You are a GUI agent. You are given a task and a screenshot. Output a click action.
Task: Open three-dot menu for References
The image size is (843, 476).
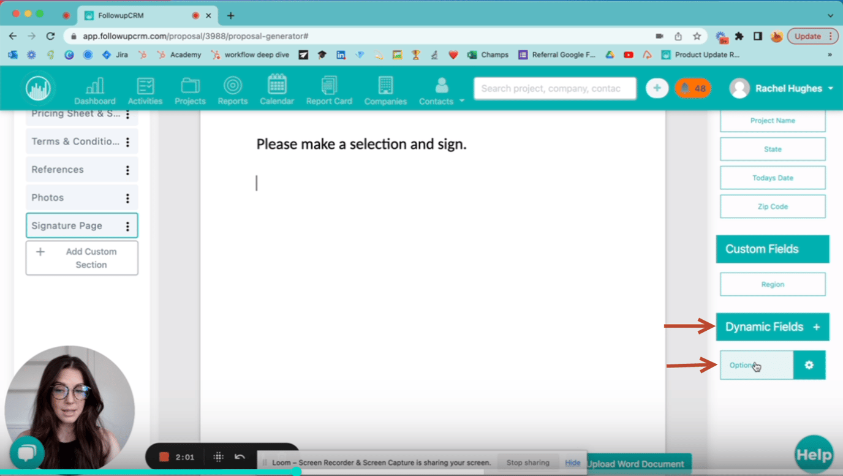point(127,170)
